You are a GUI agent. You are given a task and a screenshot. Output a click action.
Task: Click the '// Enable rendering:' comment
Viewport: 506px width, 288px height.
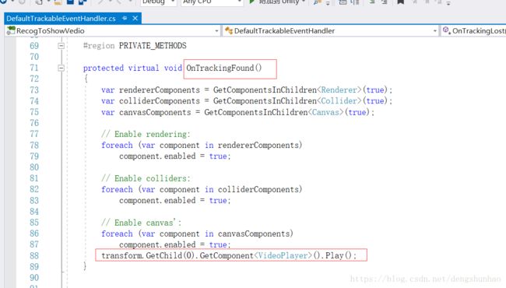click(146, 134)
